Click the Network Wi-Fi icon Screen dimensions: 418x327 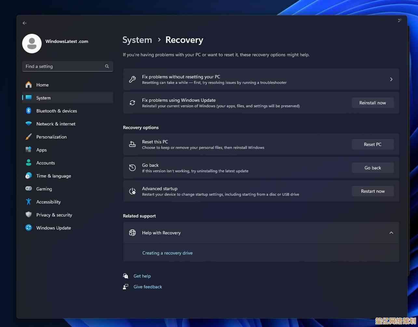click(x=29, y=124)
